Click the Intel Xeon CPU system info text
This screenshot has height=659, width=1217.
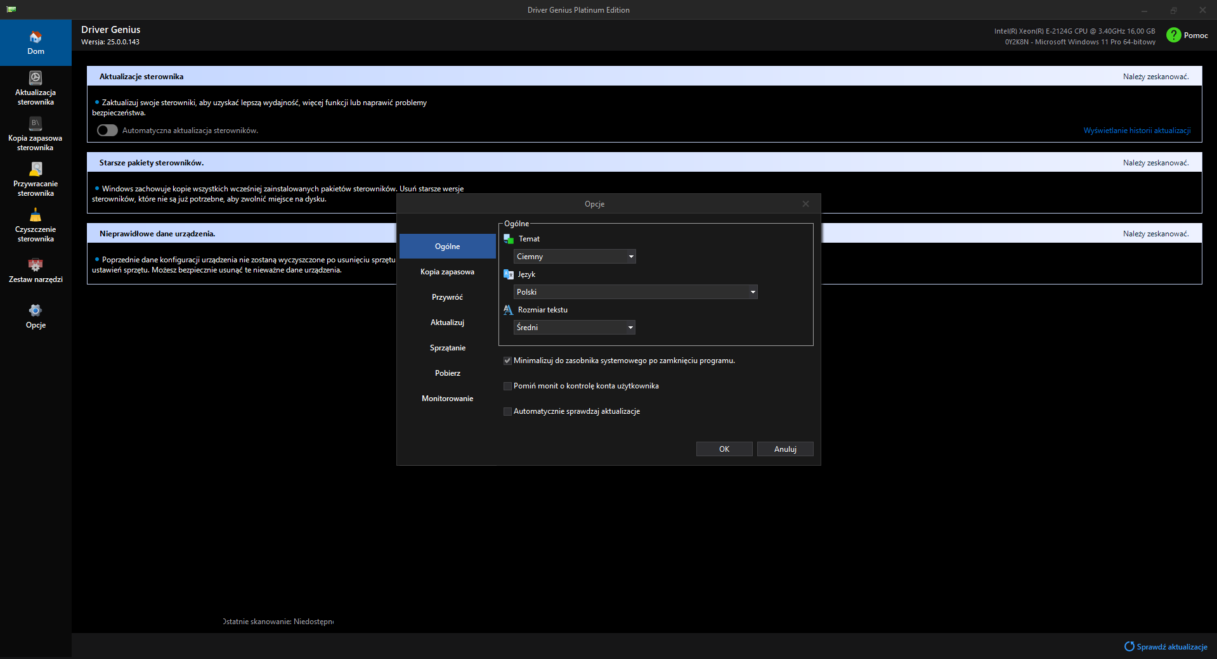(1075, 31)
